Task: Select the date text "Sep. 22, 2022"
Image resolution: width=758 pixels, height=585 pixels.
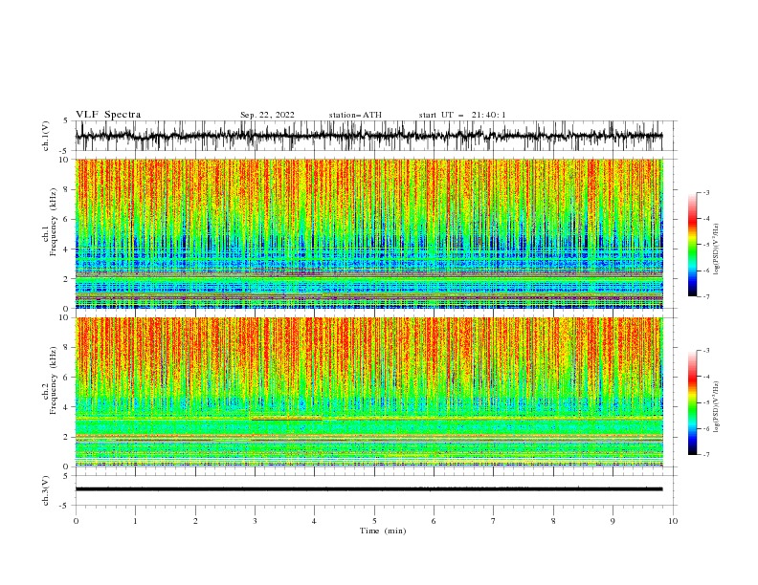Action: coord(267,115)
